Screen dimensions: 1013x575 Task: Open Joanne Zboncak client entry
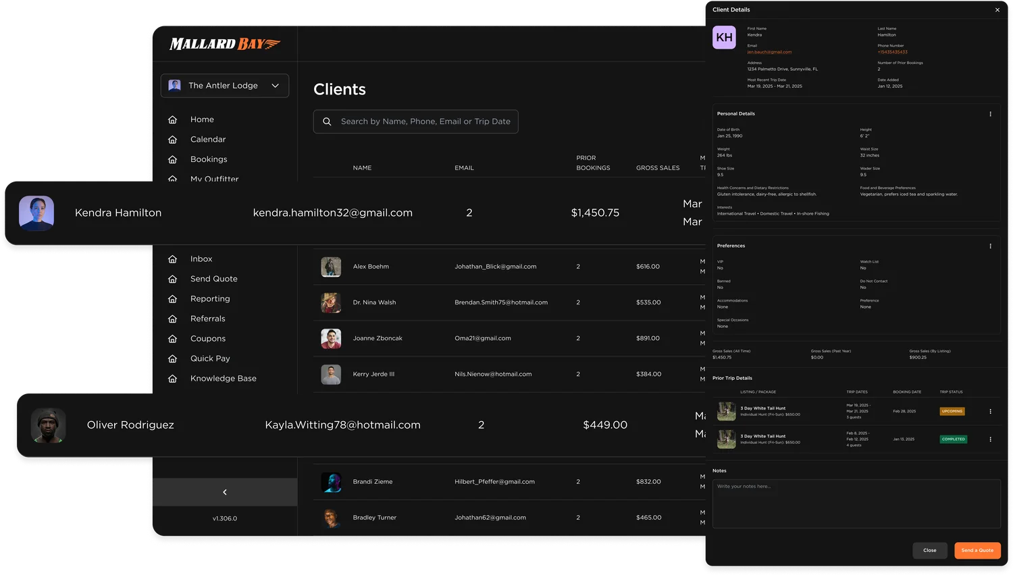click(x=378, y=338)
